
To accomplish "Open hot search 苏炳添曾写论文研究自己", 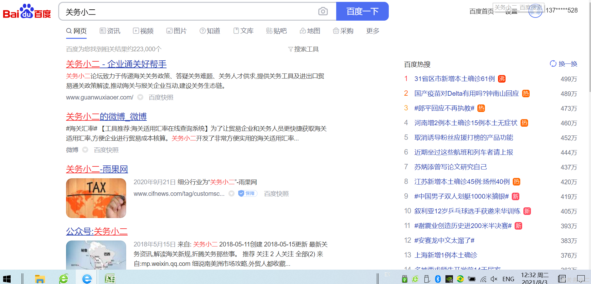I will (451, 167).
